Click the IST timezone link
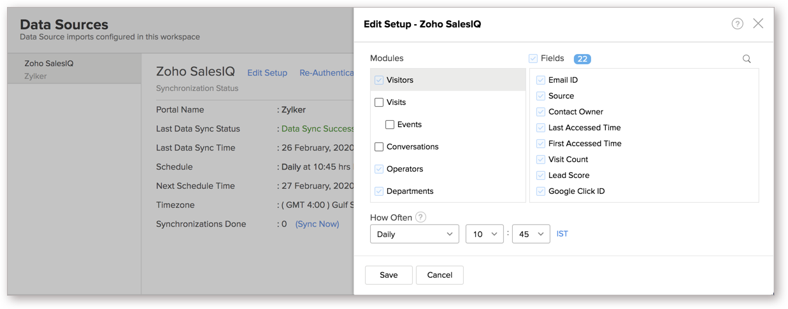Viewport: 788px width, 309px height. (x=562, y=234)
